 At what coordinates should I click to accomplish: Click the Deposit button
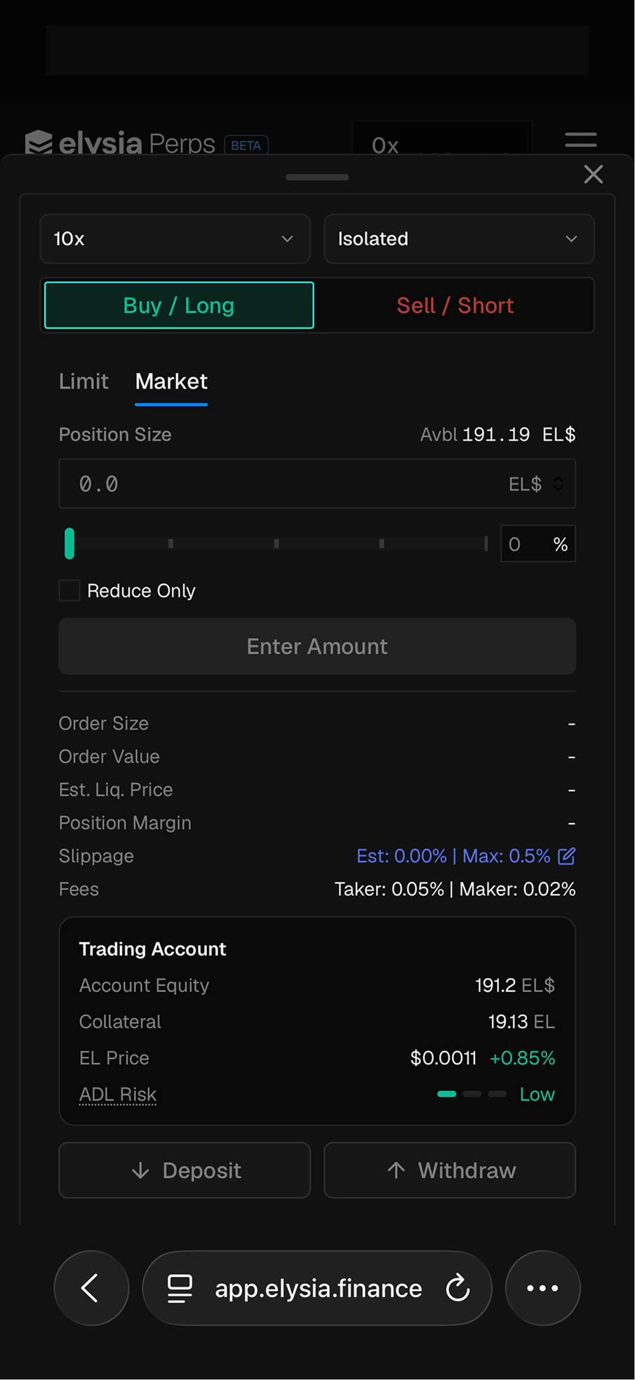click(x=185, y=1170)
